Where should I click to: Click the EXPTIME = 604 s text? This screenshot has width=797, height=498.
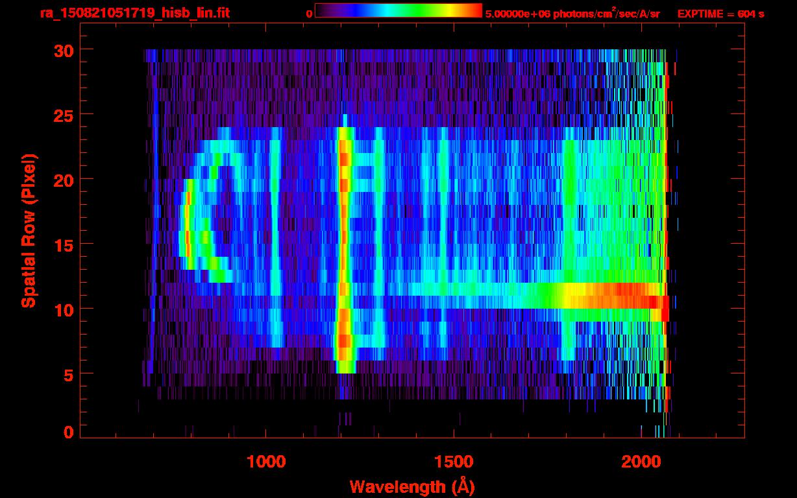[720, 14]
